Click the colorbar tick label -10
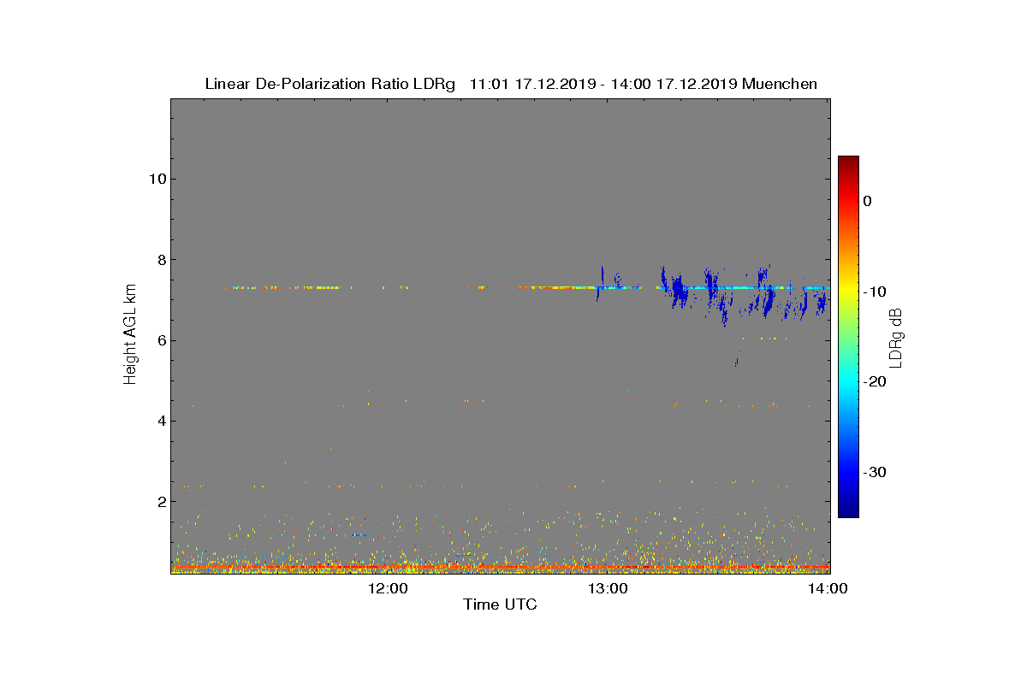This screenshot has height=684, width=1027. (875, 292)
